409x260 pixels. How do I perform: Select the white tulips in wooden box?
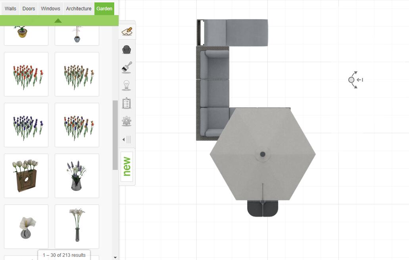pos(26,176)
